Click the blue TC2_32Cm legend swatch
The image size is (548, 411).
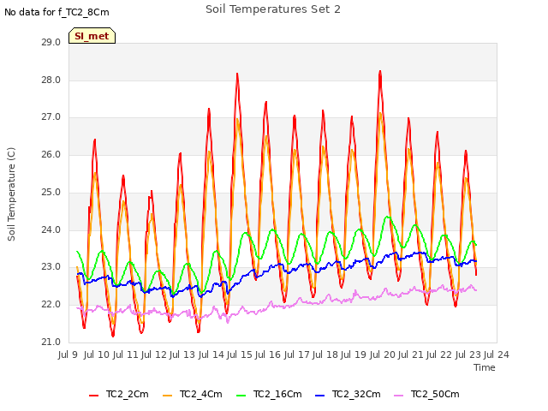(x=319, y=396)
